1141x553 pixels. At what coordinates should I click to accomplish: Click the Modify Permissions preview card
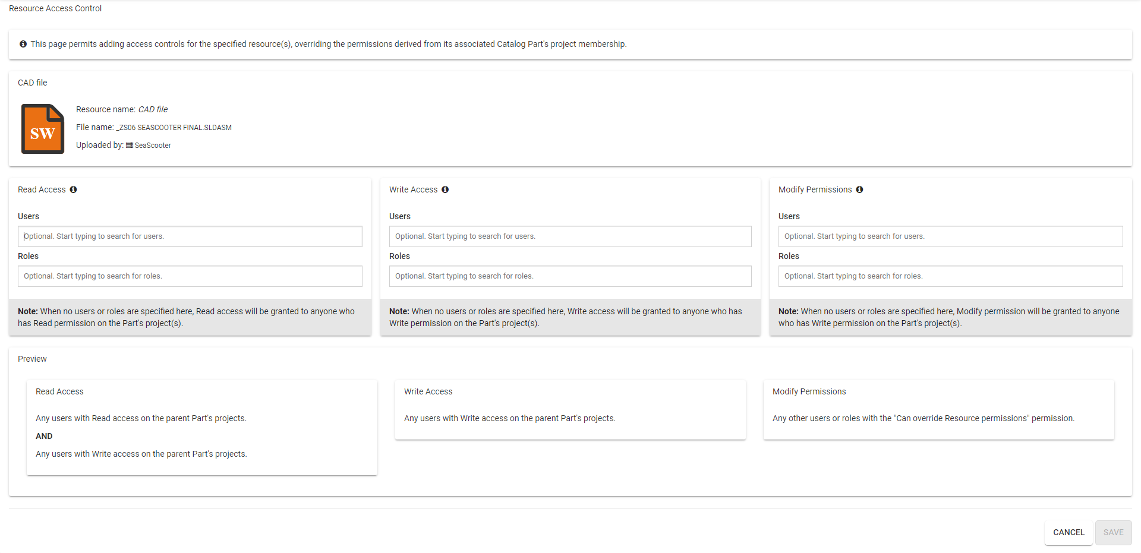(x=938, y=410)
